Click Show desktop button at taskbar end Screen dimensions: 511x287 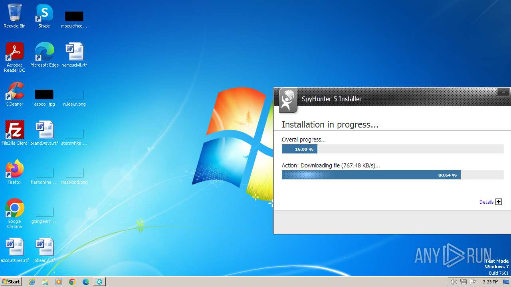click(506, 282)
